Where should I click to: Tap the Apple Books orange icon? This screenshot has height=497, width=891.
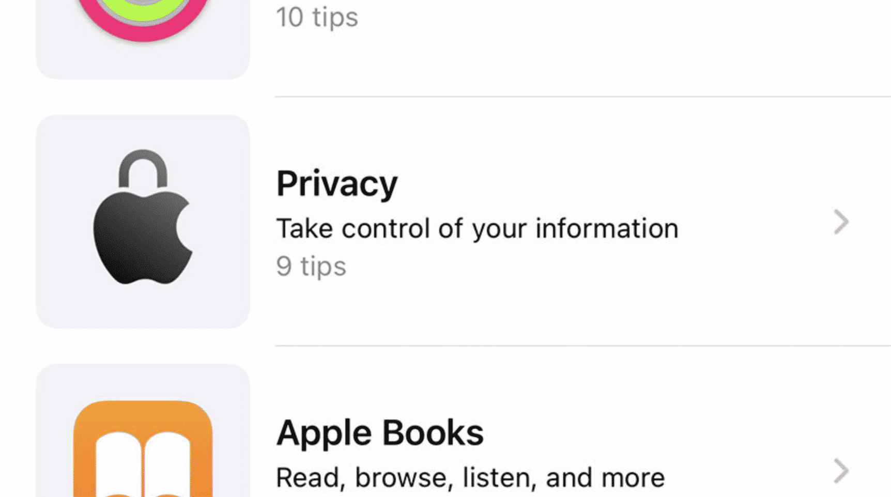143,448
